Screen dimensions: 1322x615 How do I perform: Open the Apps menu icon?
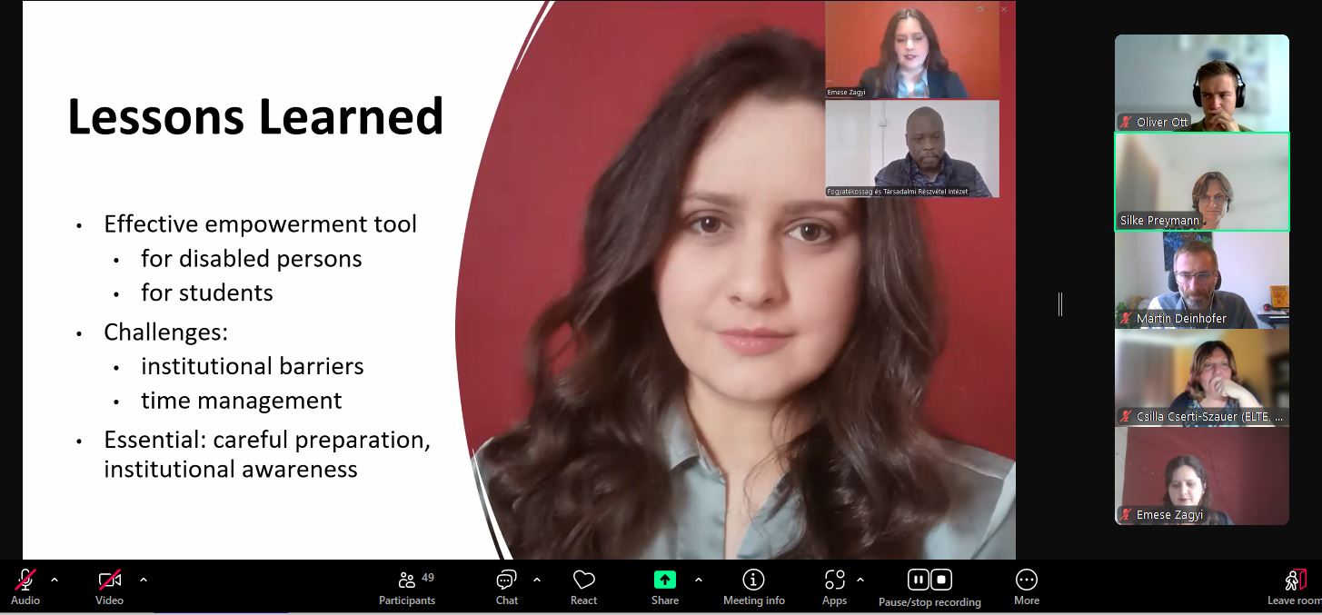click(x=834, y=580)
